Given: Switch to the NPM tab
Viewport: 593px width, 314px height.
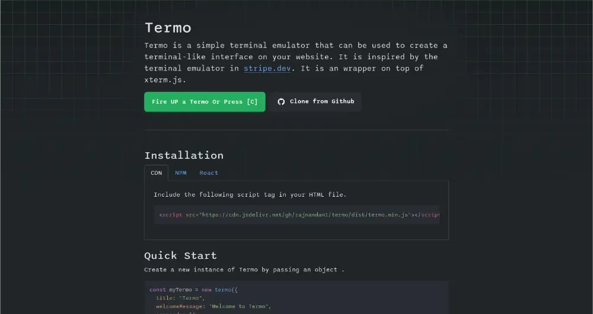Looking at the screenshot, I should pyautogui.click(x=181, y=173).
